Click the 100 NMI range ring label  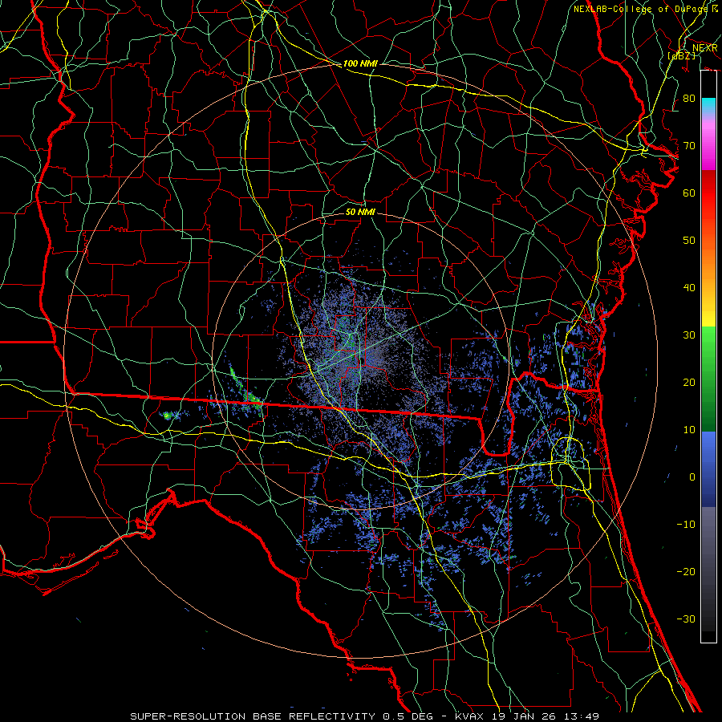coord(360,63)
